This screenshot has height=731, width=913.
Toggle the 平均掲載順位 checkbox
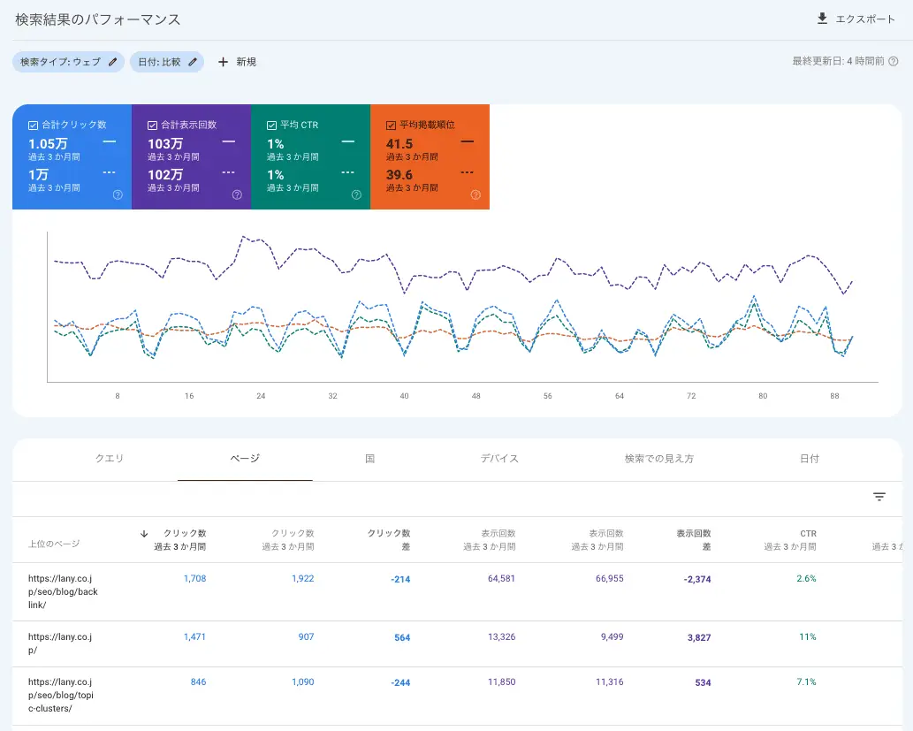(x=392, y=126)
